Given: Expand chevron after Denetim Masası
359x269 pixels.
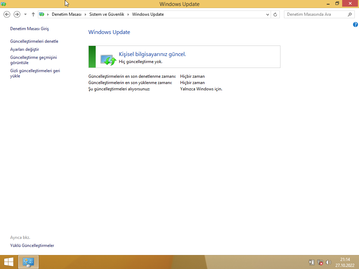Looking at the screenshot, I should [86, 14].
